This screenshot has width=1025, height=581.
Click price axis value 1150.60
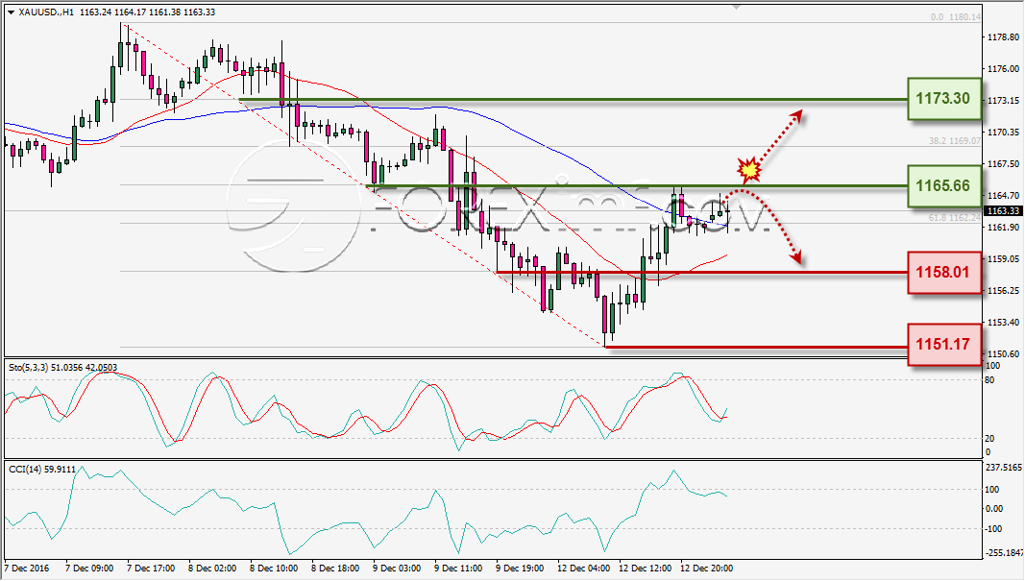tap(1003, 354)
